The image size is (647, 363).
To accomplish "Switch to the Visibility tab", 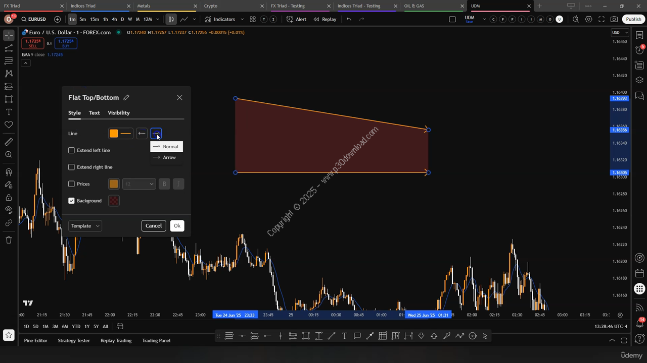I will [119, 113].
